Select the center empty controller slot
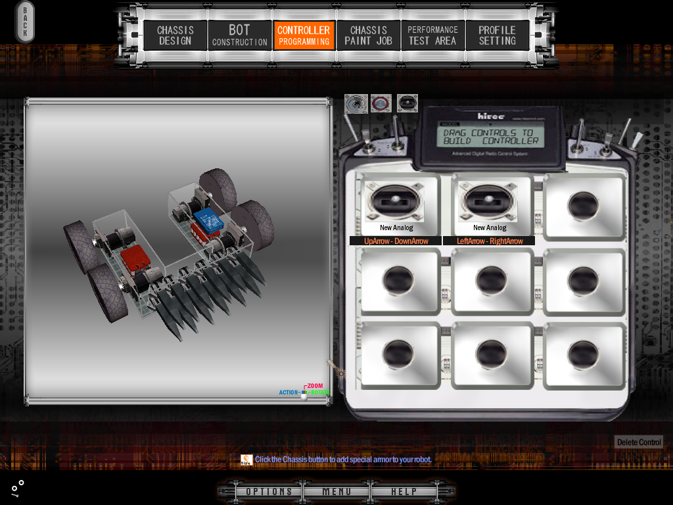 click(x=492, y=280)
